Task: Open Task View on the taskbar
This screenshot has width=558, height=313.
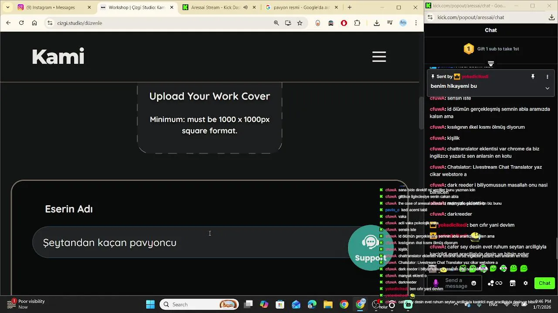Action: [248, 304]
